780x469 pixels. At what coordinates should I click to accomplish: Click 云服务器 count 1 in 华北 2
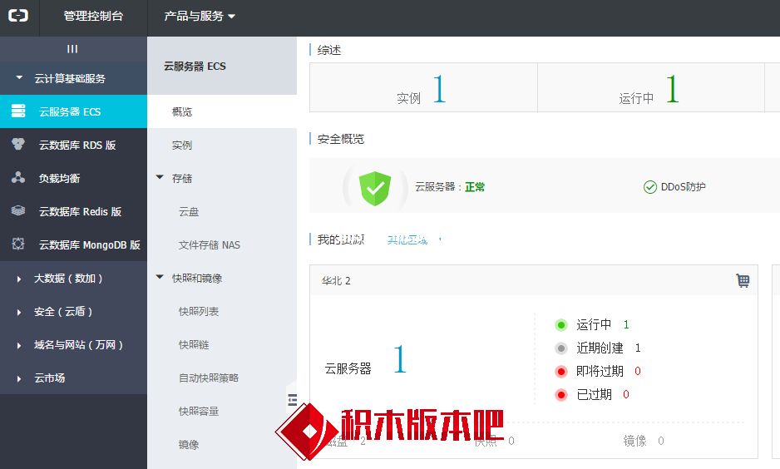tap(399, 359)
